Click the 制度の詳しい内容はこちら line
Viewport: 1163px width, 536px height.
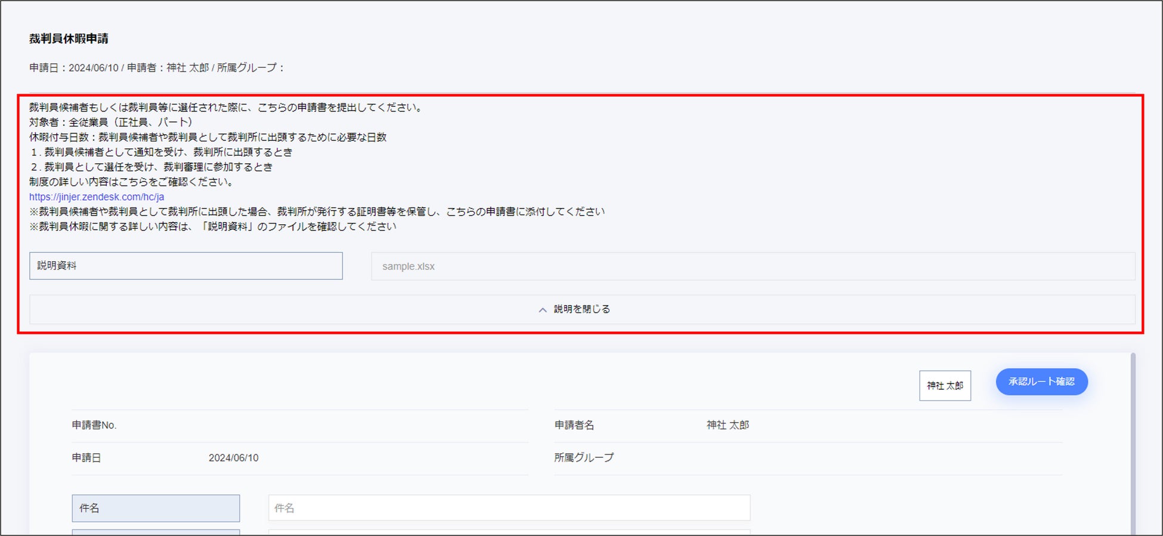click(x=131, y=182)
